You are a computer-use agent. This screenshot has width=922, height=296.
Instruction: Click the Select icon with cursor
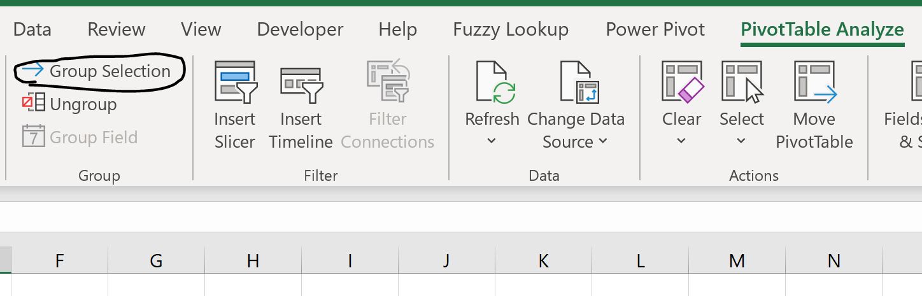(x=742, y=81)
